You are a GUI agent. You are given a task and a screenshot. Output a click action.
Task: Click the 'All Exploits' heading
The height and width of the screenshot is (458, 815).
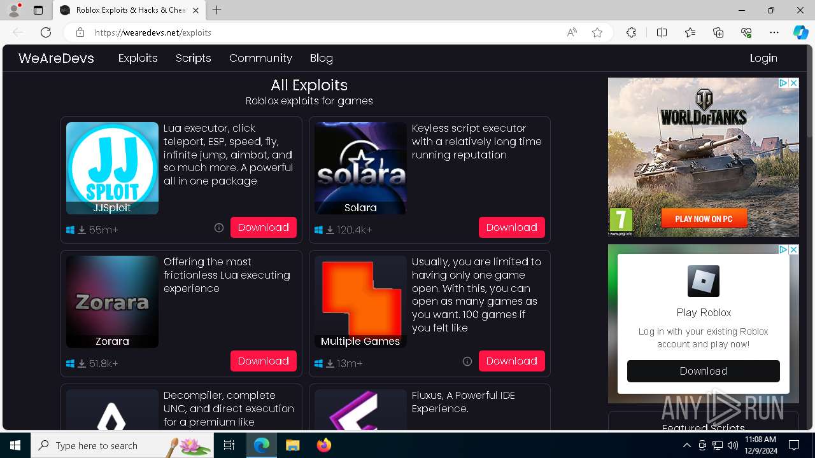[309, 85]
